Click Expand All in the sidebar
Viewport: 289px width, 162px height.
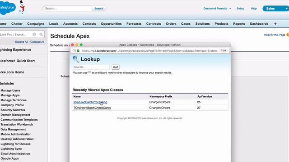[x=21, y=42]
